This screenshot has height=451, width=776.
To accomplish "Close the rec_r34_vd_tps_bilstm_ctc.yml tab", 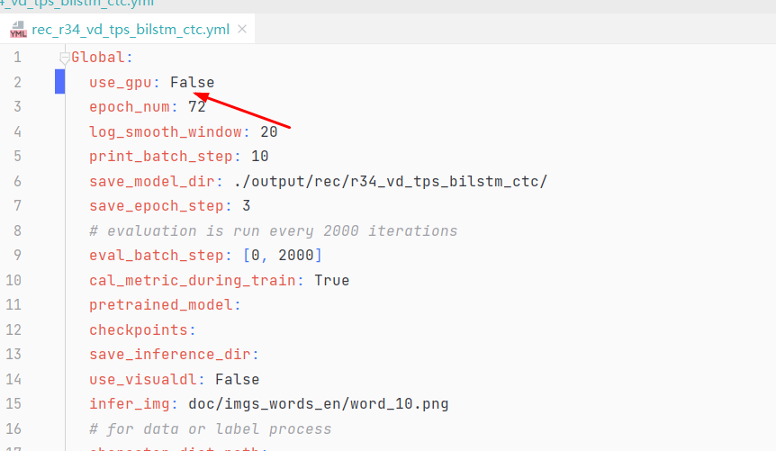I will pyautogui.click(x=243, y=30).
